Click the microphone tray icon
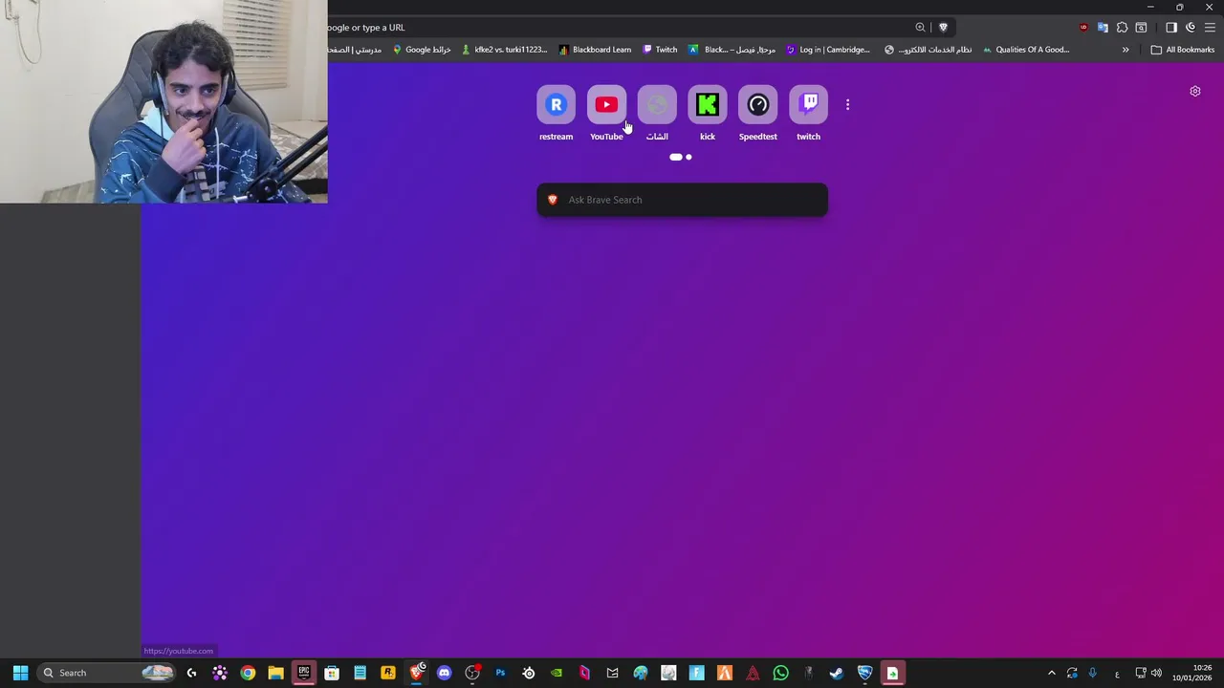1224x688 pixels. point(1092,673)
